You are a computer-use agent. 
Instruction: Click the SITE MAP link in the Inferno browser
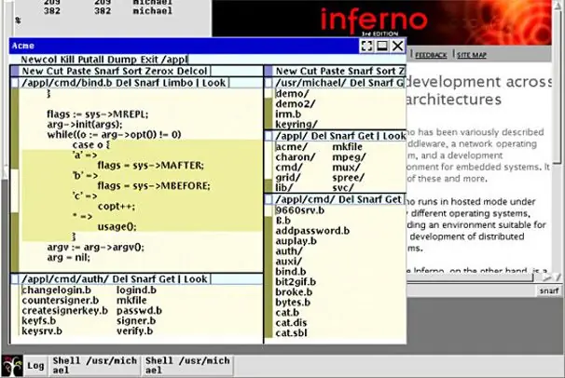(x=472, y=55)
